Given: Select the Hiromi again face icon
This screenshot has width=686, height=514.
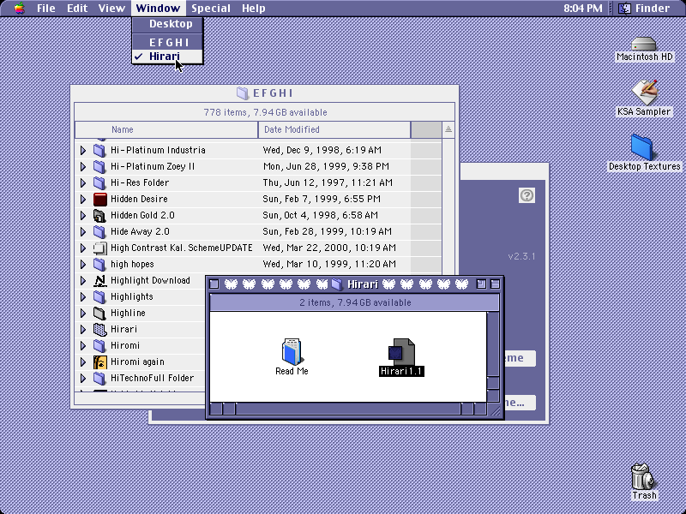Looking at the screenshot, I should point(99,362).
